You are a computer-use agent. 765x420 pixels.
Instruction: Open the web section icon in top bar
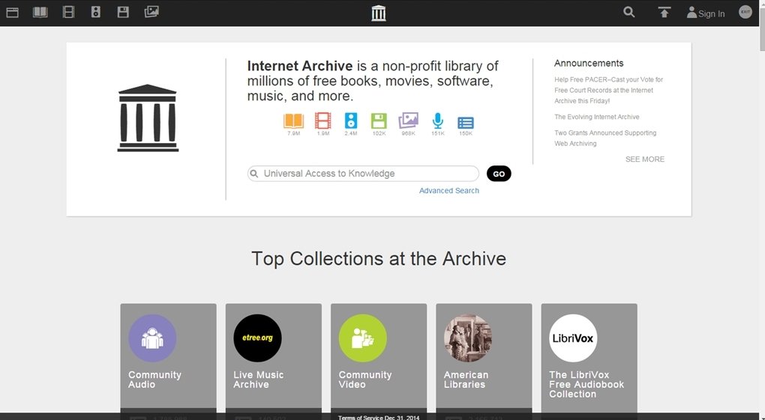[x=13, y=12]
